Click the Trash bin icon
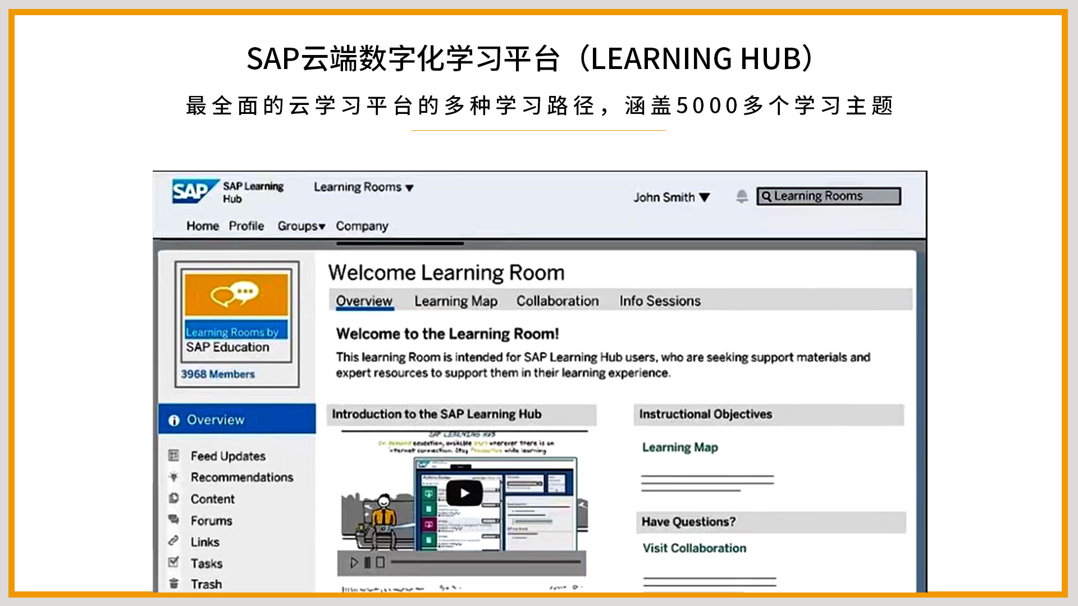This screenshot has width=1078, height=606. click(x=173, y=584)
